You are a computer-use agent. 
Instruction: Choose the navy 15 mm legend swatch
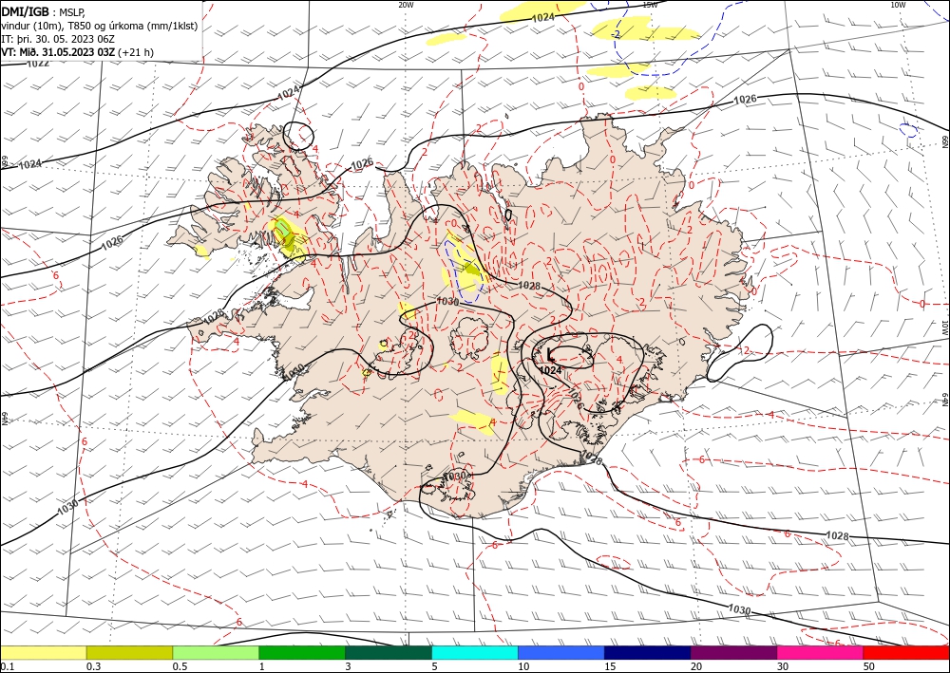pyautogui.click(x=647, y=652)
